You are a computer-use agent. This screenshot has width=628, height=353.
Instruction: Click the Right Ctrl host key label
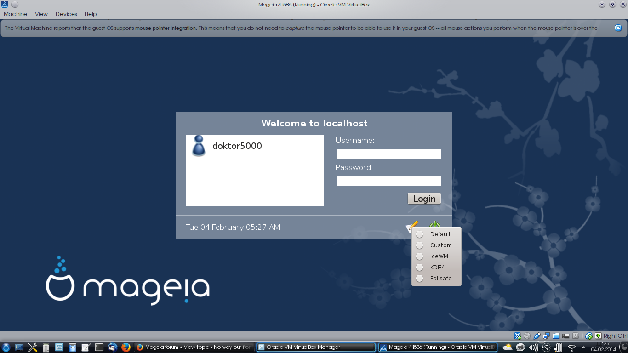click(615, 336)
